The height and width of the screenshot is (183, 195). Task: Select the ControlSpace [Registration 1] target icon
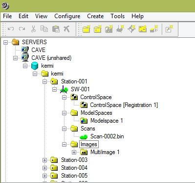pos(84,105)
